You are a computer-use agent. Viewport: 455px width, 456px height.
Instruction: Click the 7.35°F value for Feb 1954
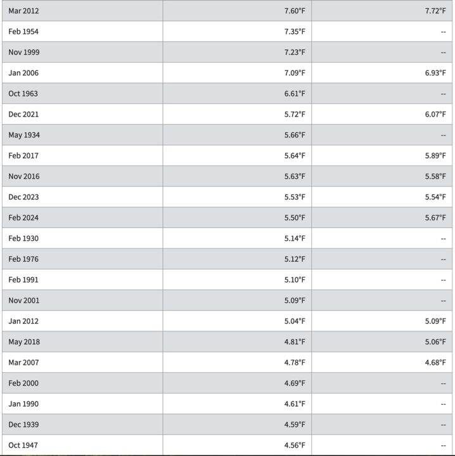pos(295,32)
